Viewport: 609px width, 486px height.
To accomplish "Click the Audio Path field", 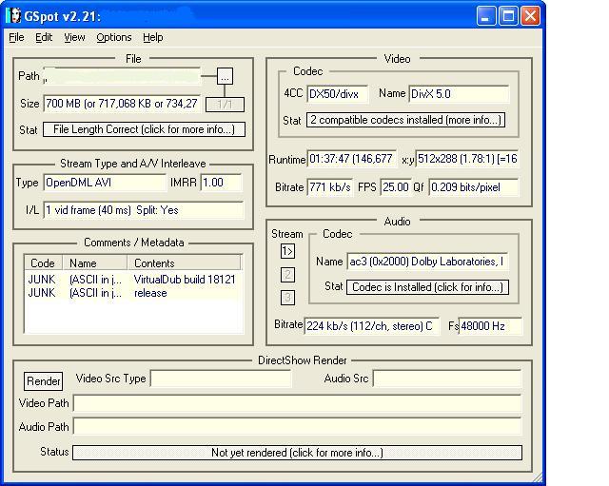I will click(297, 427).
